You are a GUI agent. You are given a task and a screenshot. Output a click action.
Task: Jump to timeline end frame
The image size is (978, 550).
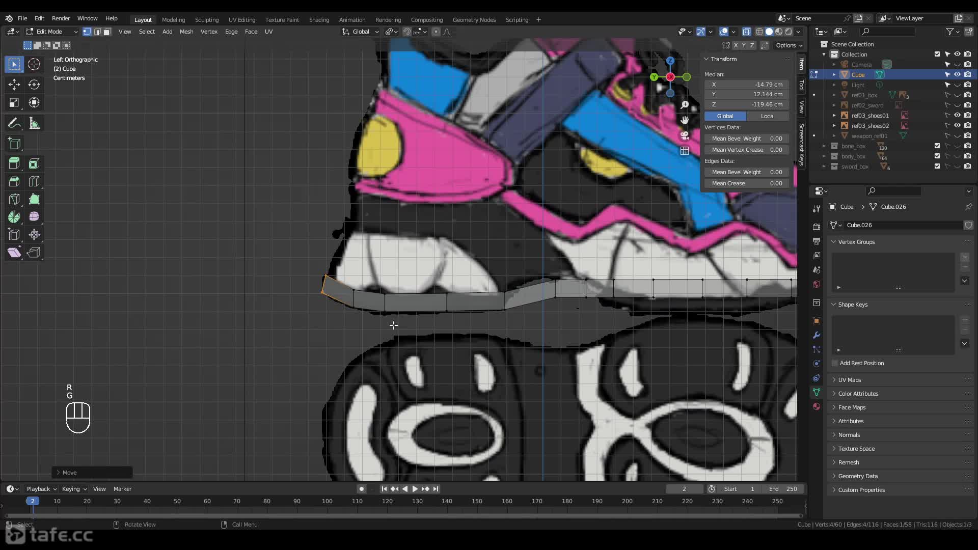point(436,489)
